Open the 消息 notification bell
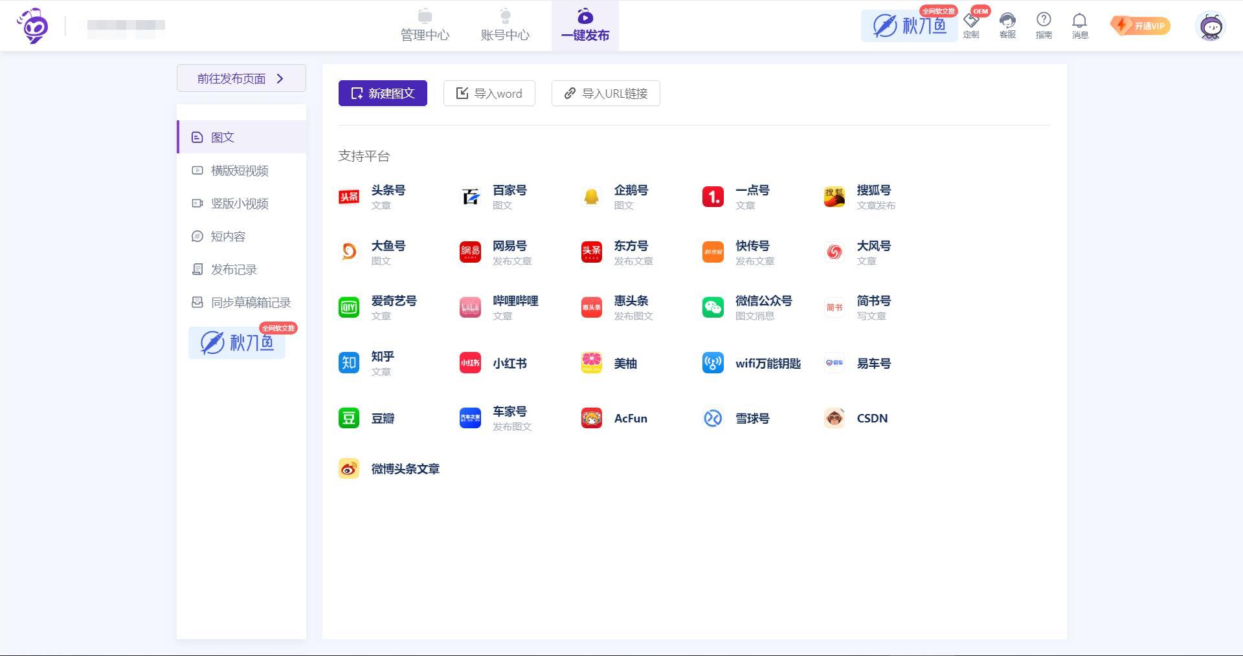The image size is (1243, 656). [x=1080, y=26]
